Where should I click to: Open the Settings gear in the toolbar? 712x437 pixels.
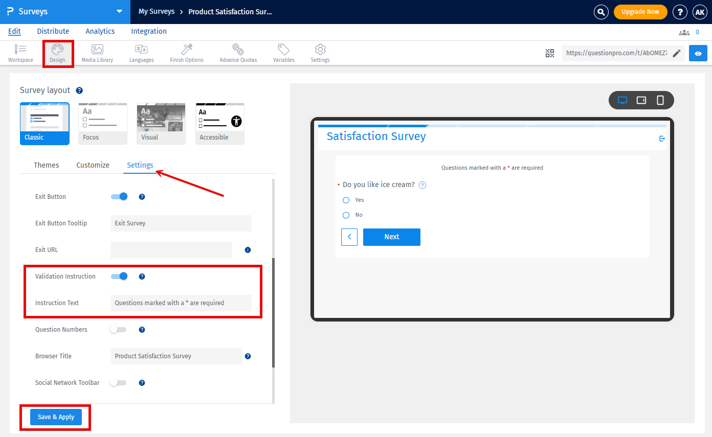[320, 53]
